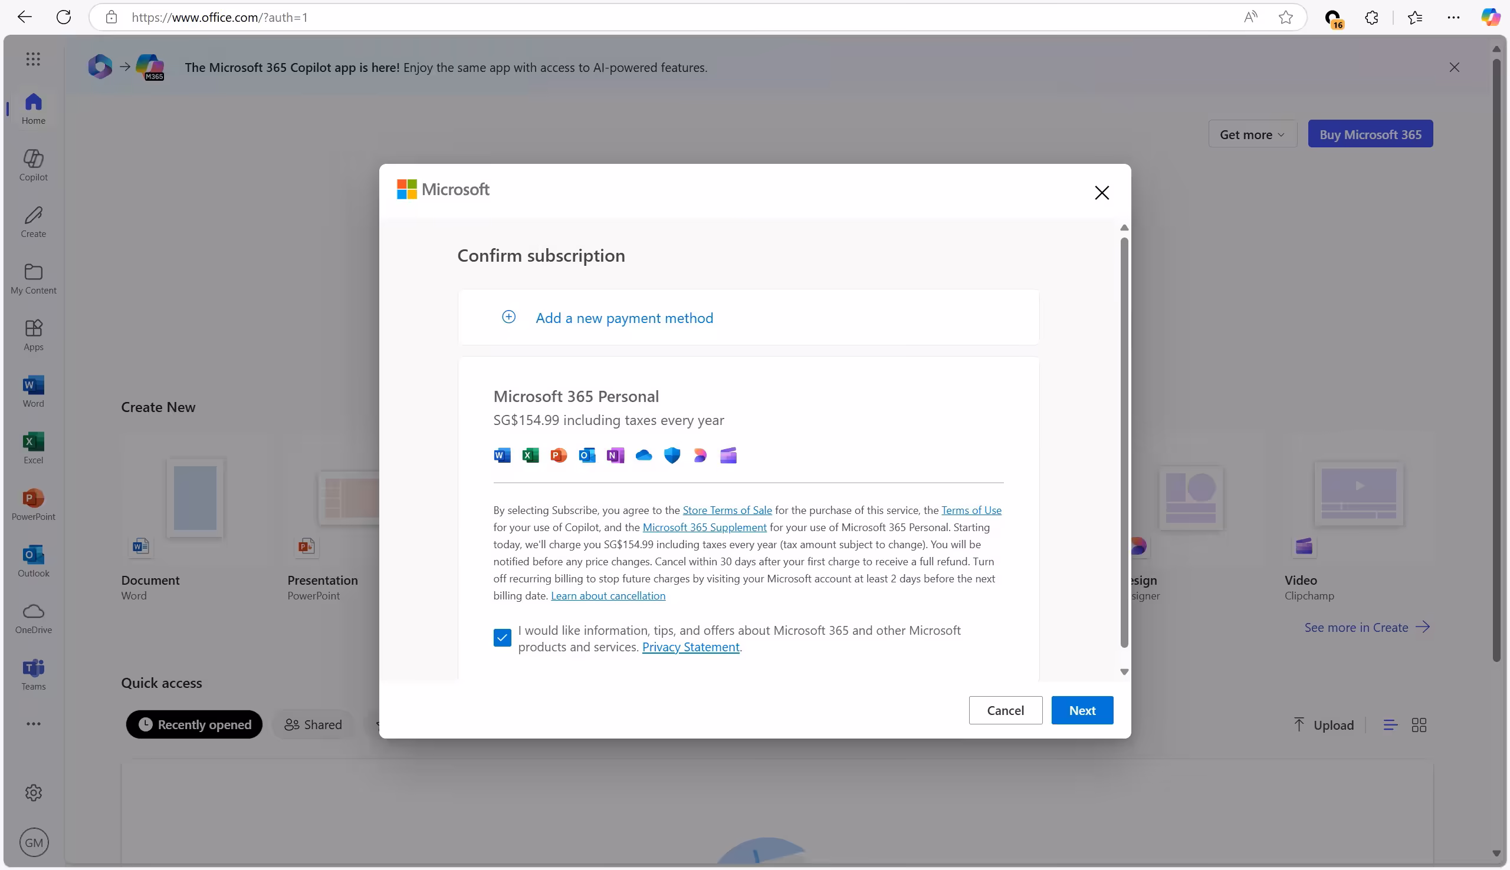This screenshot has width=1510, height=870.
Task: Click the dialog scrollbar down arrow
Action: pyautogui.click(x=1124, y=671)
